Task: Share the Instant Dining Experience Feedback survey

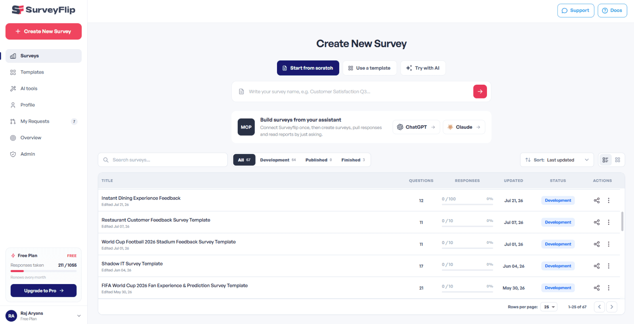Action: point(597,201)
